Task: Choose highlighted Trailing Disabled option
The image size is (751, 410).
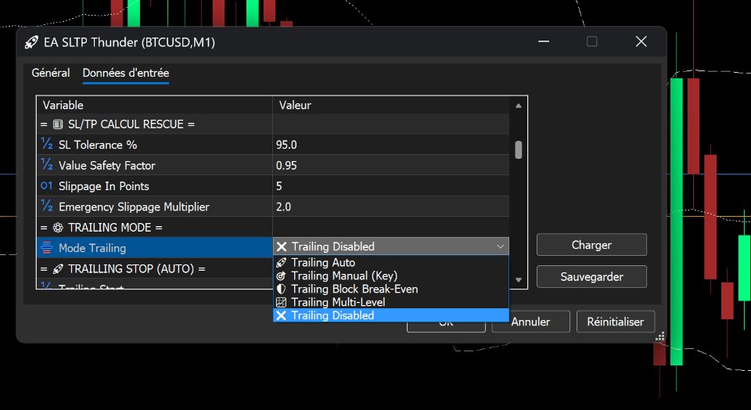Action: (391, 315)
